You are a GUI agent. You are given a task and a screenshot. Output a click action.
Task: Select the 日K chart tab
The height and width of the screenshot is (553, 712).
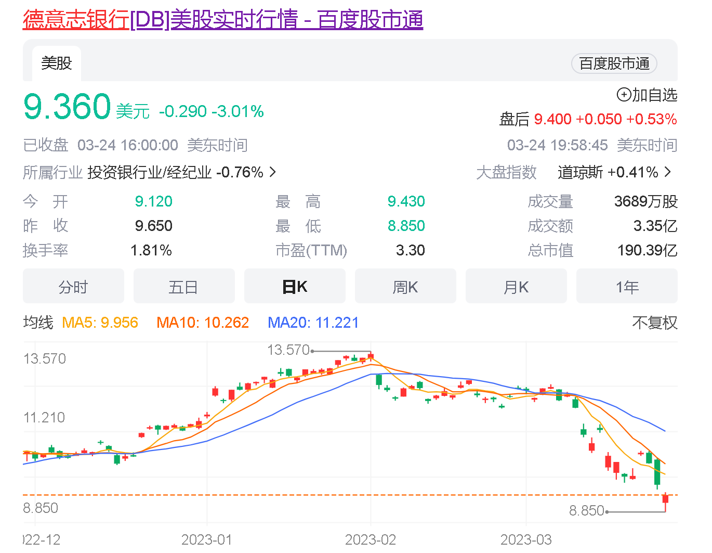pyautogui.click(x=295, y=286)
